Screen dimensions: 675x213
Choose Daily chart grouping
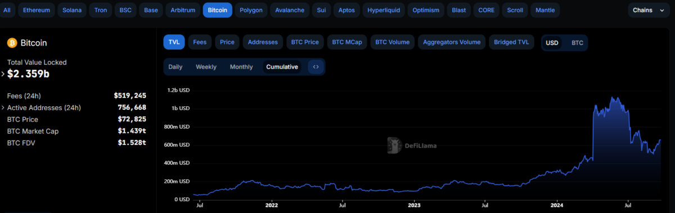click(x=175, y=67)
